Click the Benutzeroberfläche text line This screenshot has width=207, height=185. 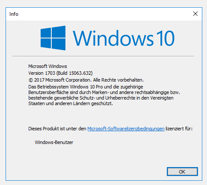(104, 92)
